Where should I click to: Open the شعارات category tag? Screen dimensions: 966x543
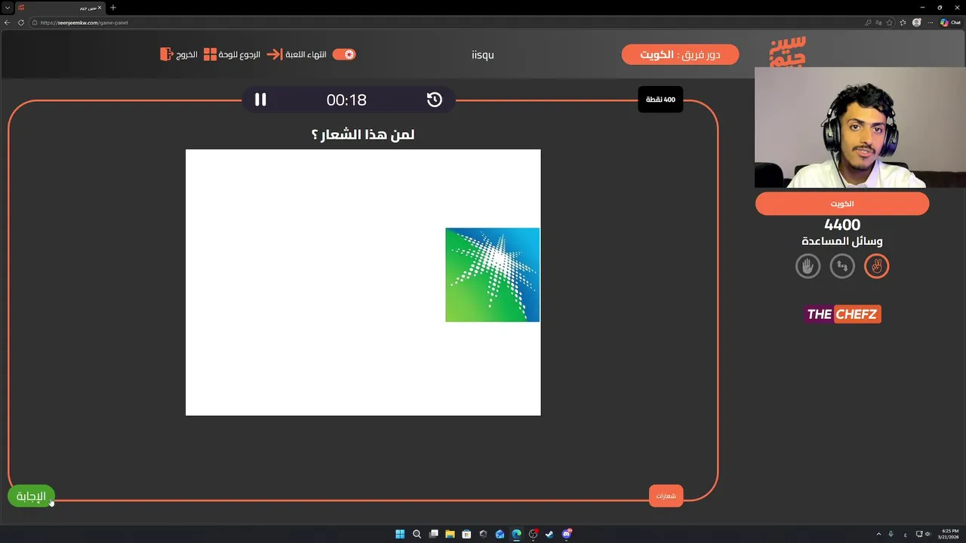tap(666, 495)
